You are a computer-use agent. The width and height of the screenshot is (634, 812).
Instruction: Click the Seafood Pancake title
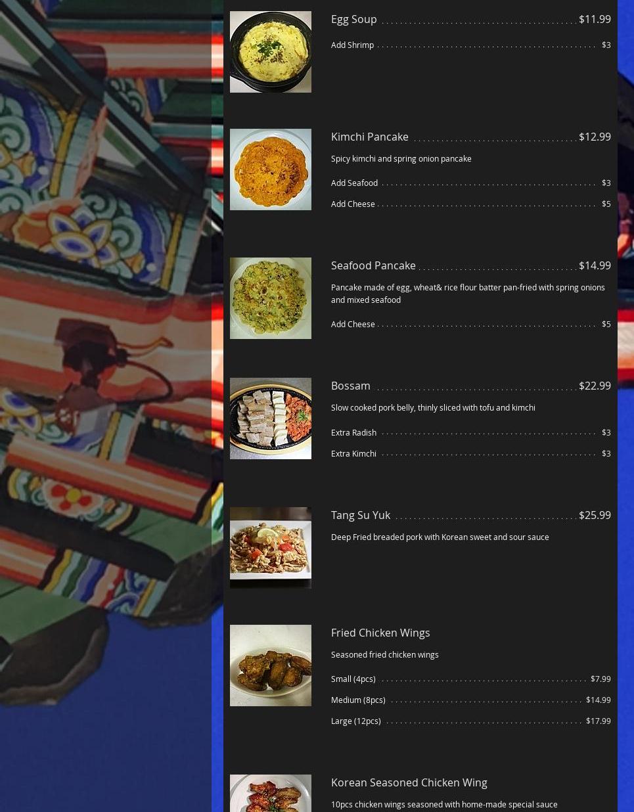click(373, 265)
